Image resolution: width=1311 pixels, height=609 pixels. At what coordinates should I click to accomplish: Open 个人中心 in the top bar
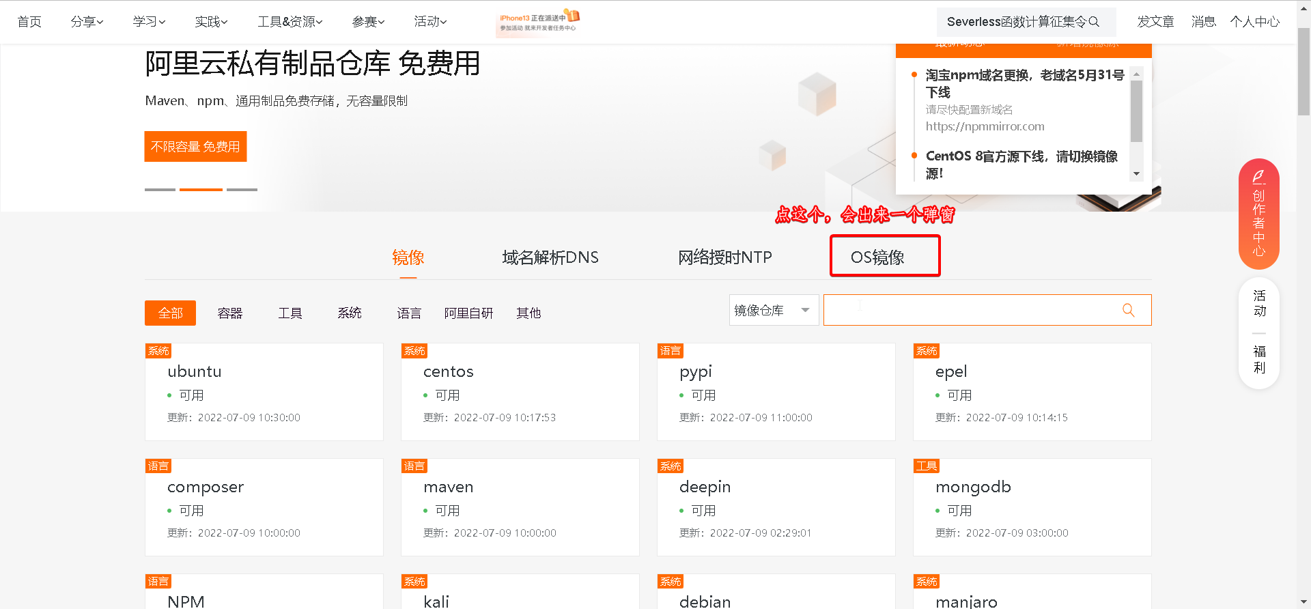click(x=1255, y=22)
